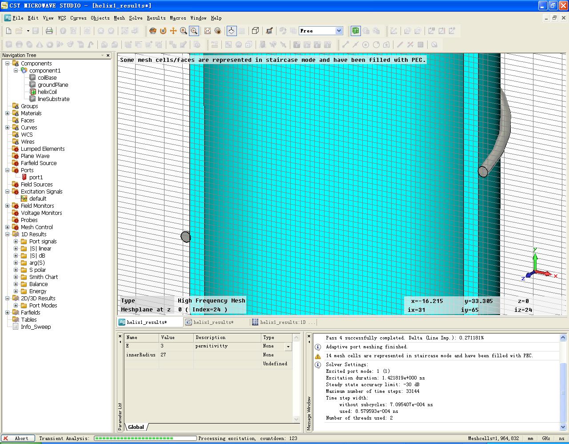Close the Navigation Tree panel

tap(108, 56)
